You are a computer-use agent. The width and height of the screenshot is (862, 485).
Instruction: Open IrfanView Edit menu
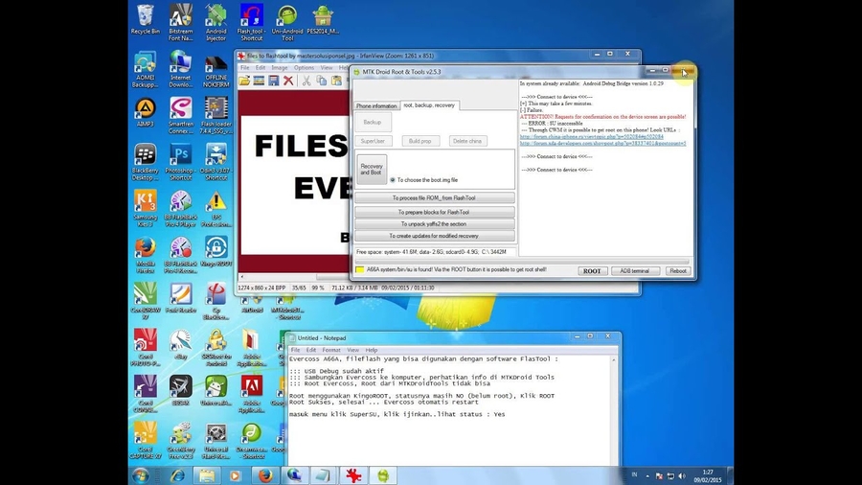point(261,68)
